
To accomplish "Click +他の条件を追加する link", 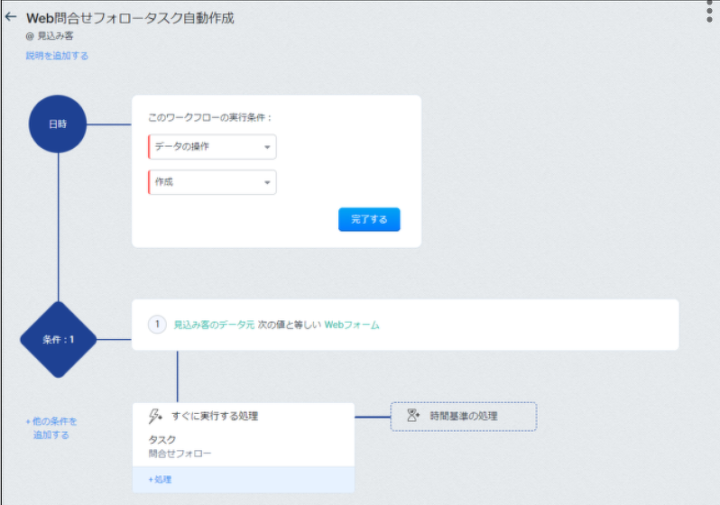I will (51, 427).
